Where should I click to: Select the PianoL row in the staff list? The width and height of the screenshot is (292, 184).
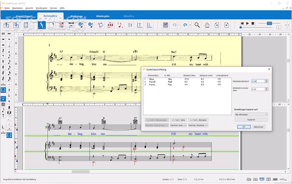[187, 85]
